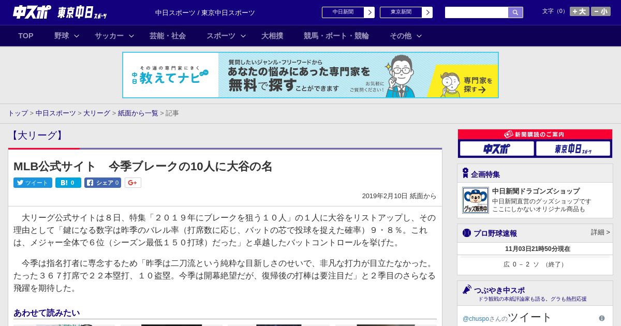Click 東京中日スポーツ subscription button in sidebar
This screenshot has height=326, width=621.
coord(573,149)
